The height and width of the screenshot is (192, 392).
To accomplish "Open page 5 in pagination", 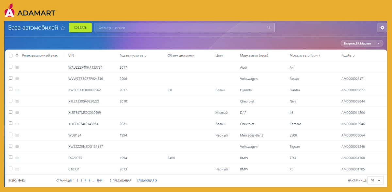I will tap(89, 180).
